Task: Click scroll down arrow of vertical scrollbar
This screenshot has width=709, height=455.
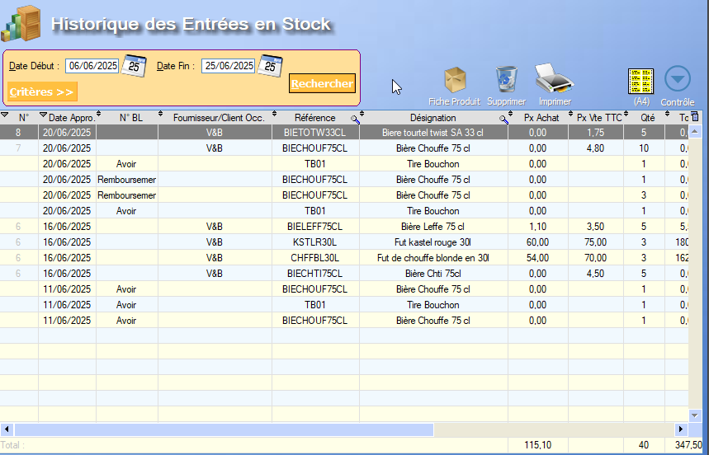Action: coord(694,415)
